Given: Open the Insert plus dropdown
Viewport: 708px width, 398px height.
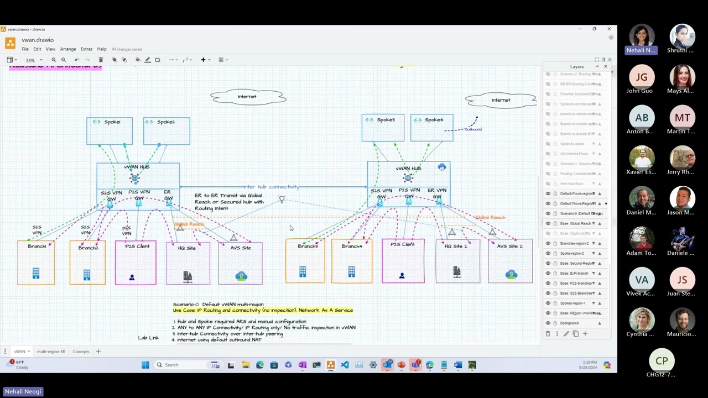Looking at the screenshot, I should (205, 60).
